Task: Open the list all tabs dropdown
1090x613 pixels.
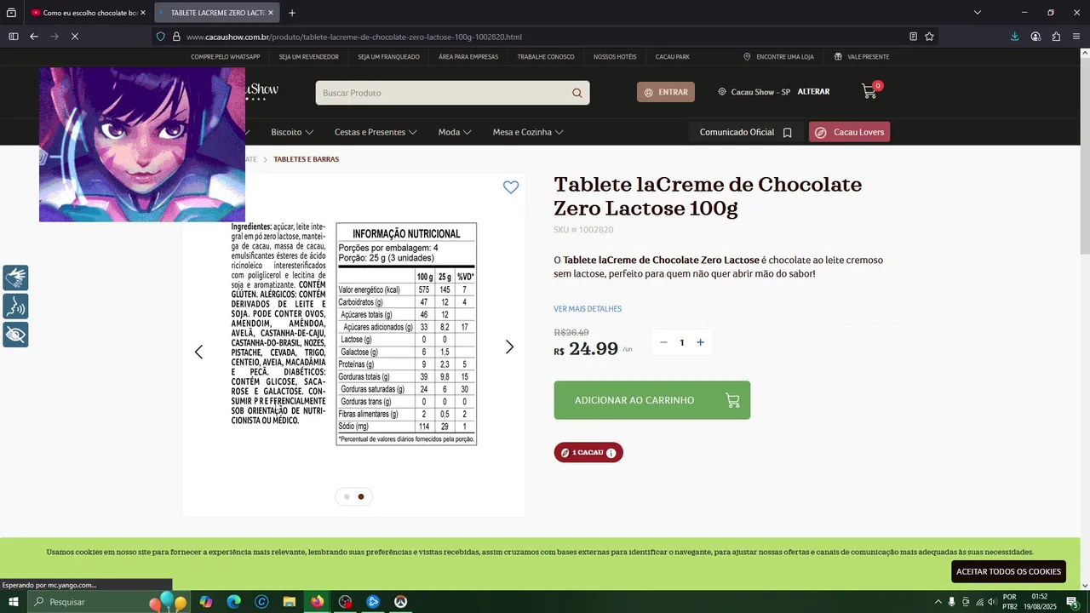Action: [x=978, y=13]
